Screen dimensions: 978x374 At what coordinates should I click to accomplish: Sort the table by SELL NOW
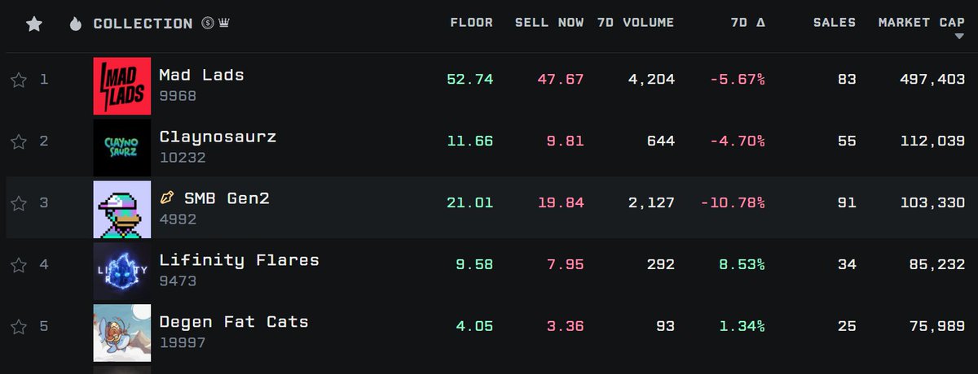coord(549,23)
